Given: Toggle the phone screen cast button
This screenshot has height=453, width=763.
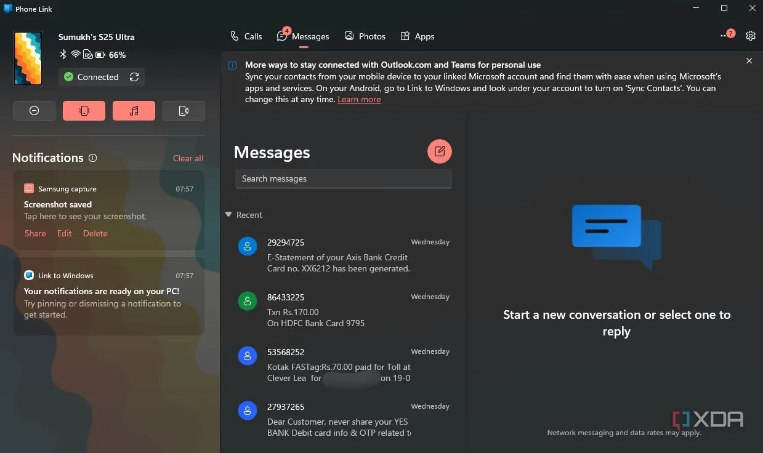Looking at the screenshot, I should [x=184, y=111].
